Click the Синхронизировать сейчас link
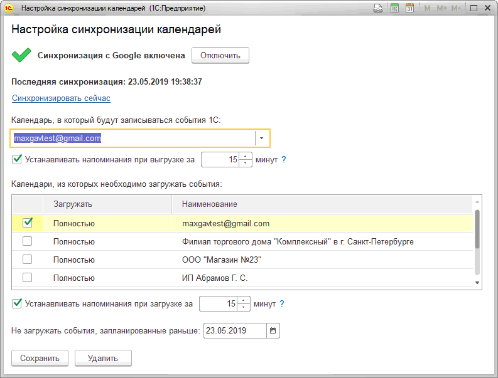Image resolution: width=498 pixels, height=378 pixels. click(x=61, y=98)
